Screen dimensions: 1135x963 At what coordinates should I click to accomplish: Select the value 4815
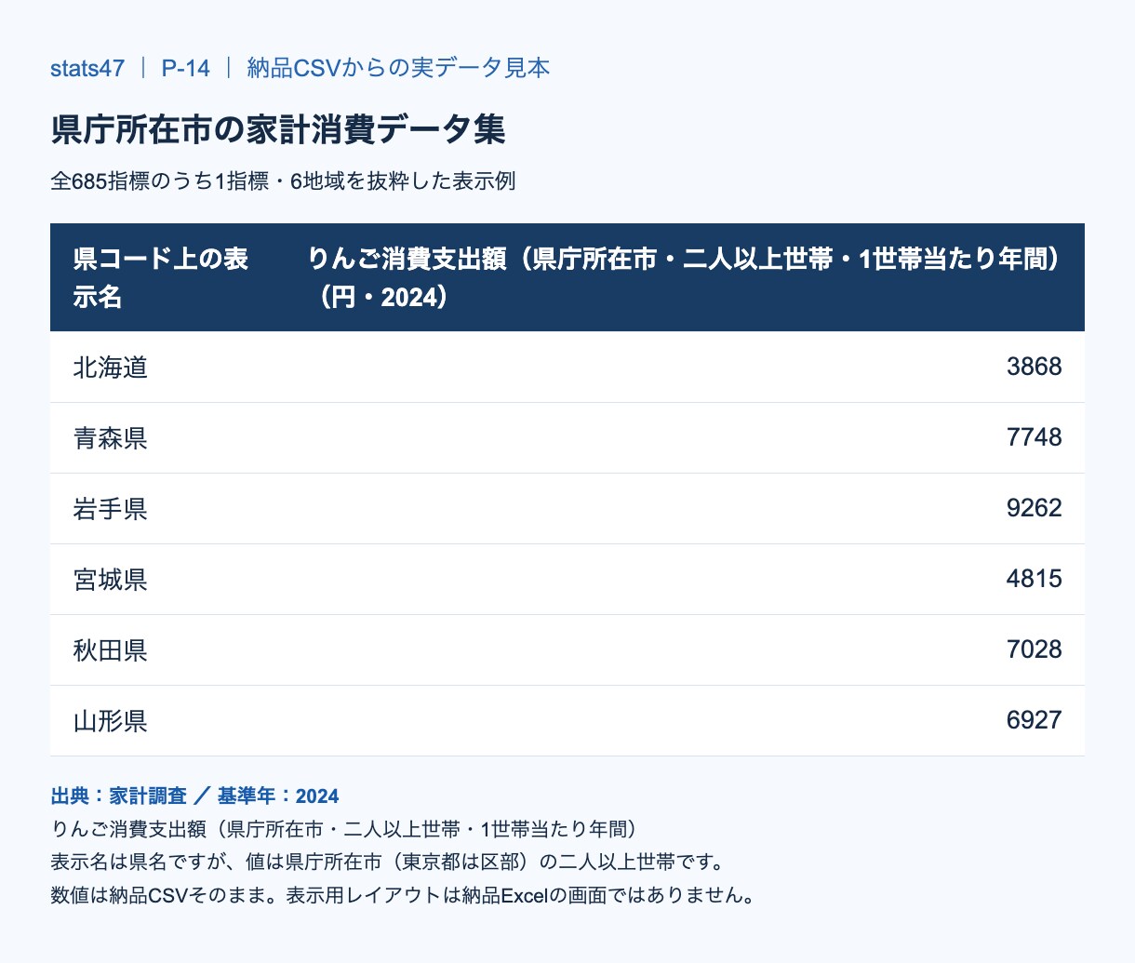pos(1034,579)
